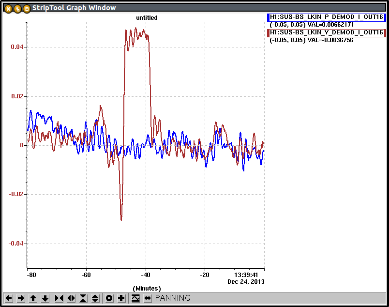Pan the graph down with the down-arrow button
389x307 pixels.
45,298
